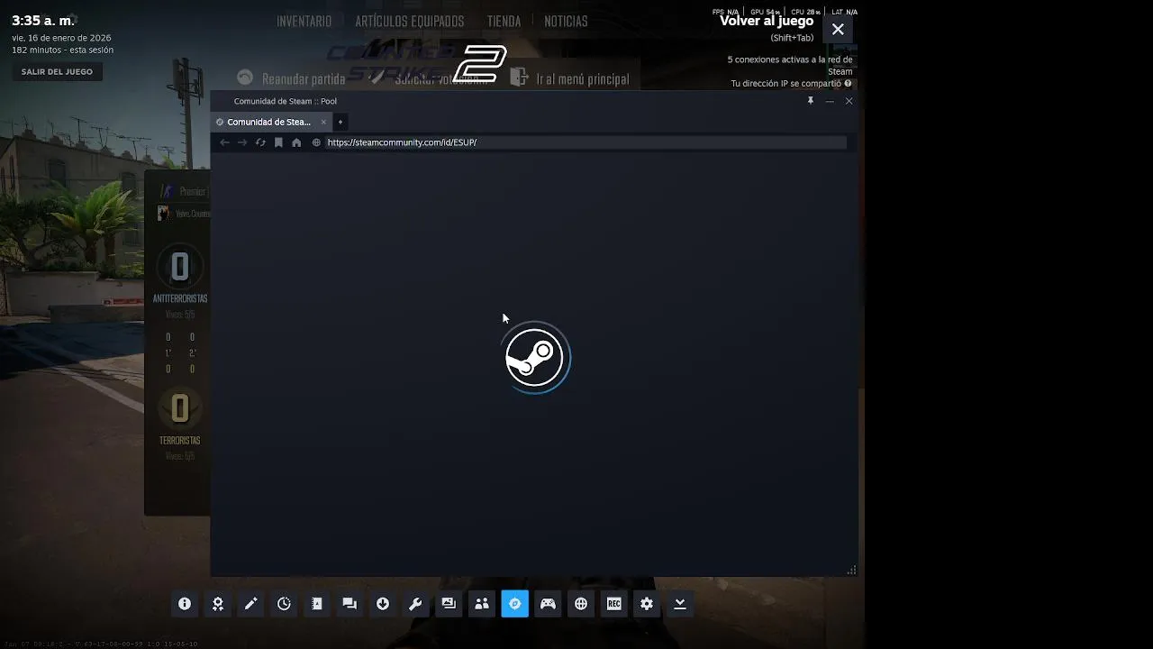This screenshot has width=1153, height=649.
Task: Go to browser home page
Action: click(x=296, y=142)
